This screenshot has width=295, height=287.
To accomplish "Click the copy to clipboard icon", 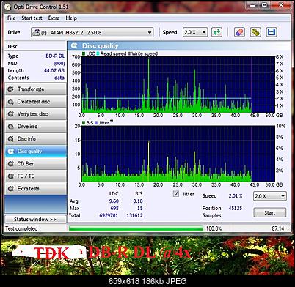I will (255, 32).
